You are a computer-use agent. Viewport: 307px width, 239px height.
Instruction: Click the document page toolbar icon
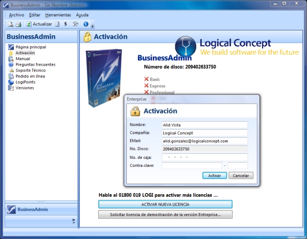click(x=57, y=24)
